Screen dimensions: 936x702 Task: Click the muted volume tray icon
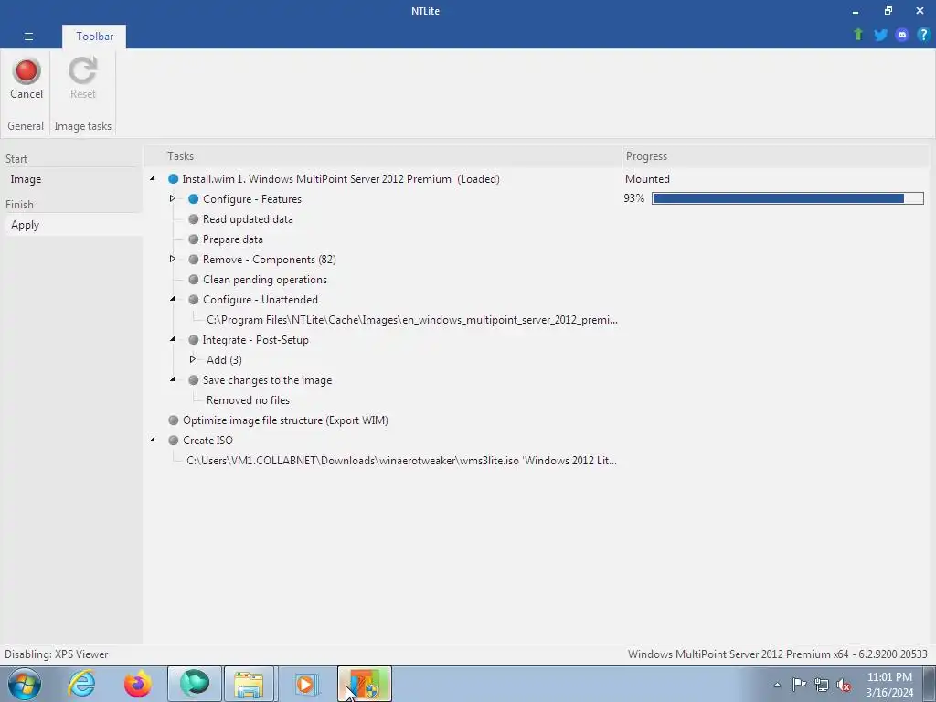pyautogui.click(x=844, y=685)
